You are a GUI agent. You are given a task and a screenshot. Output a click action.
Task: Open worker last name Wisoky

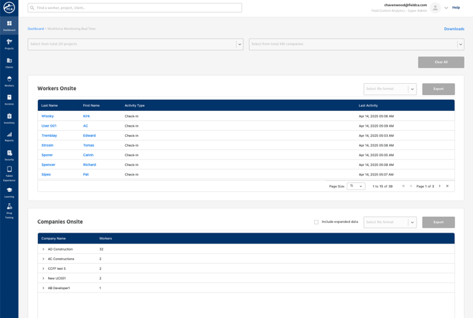(x=47, y=116)
